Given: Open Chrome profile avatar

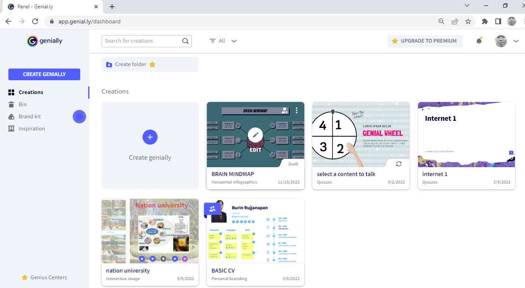Looking at the screenshot, I should [512, 21].
